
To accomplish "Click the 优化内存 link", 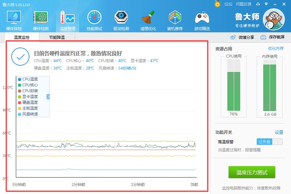I will coord(275,48).
